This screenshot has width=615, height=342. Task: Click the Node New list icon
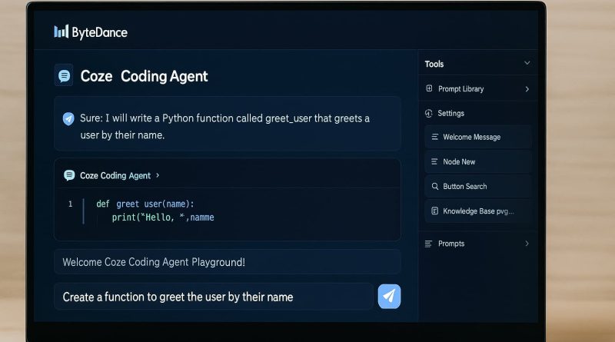(x=434, y=161)
